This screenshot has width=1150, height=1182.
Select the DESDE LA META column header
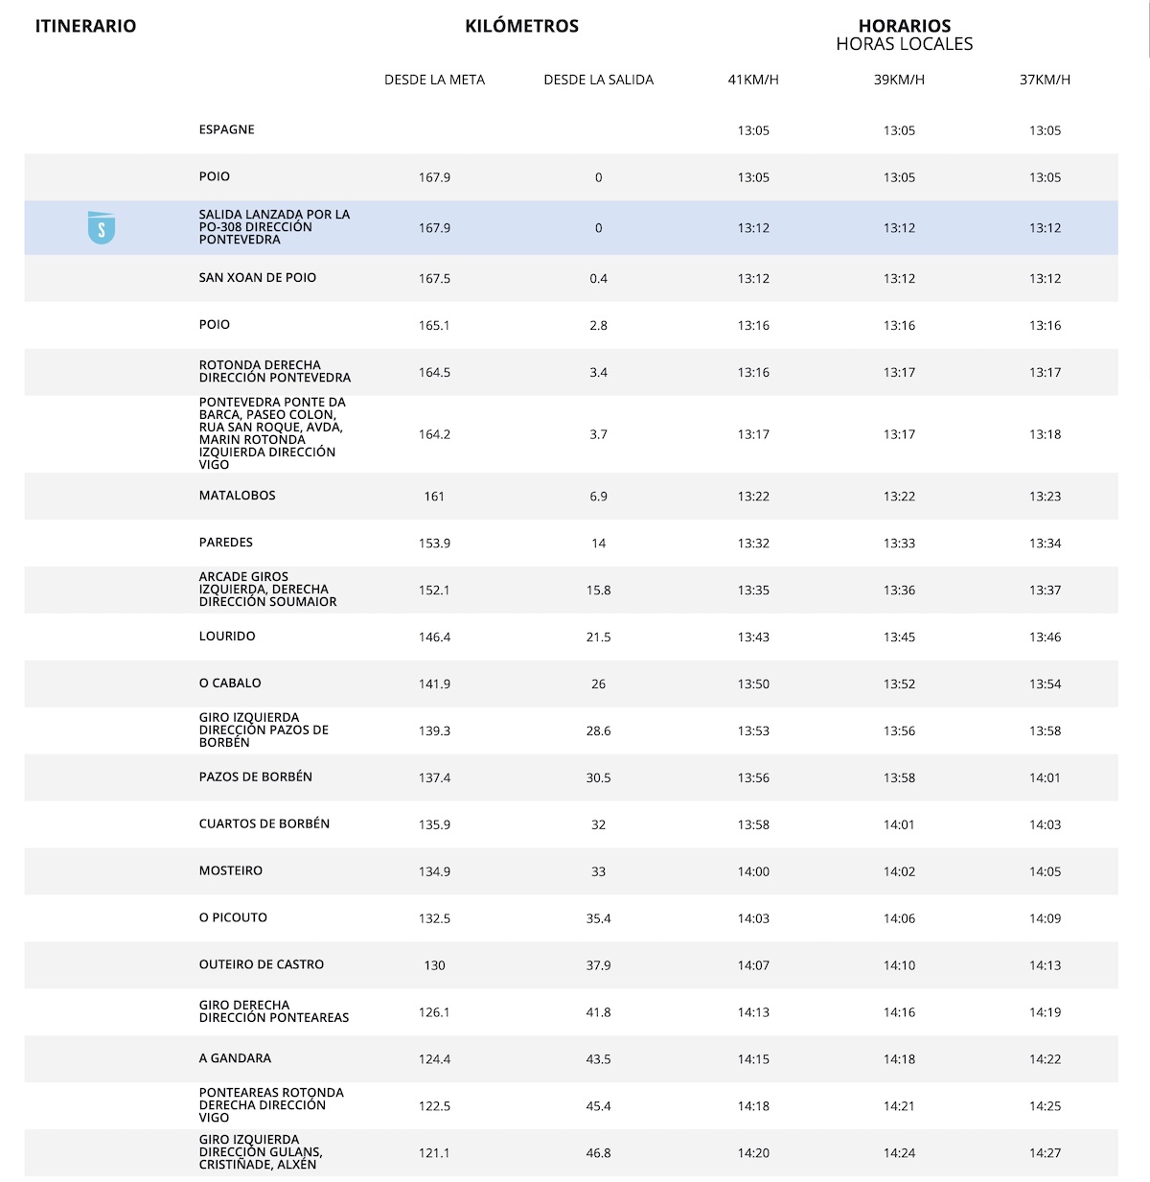coord(434,80)
